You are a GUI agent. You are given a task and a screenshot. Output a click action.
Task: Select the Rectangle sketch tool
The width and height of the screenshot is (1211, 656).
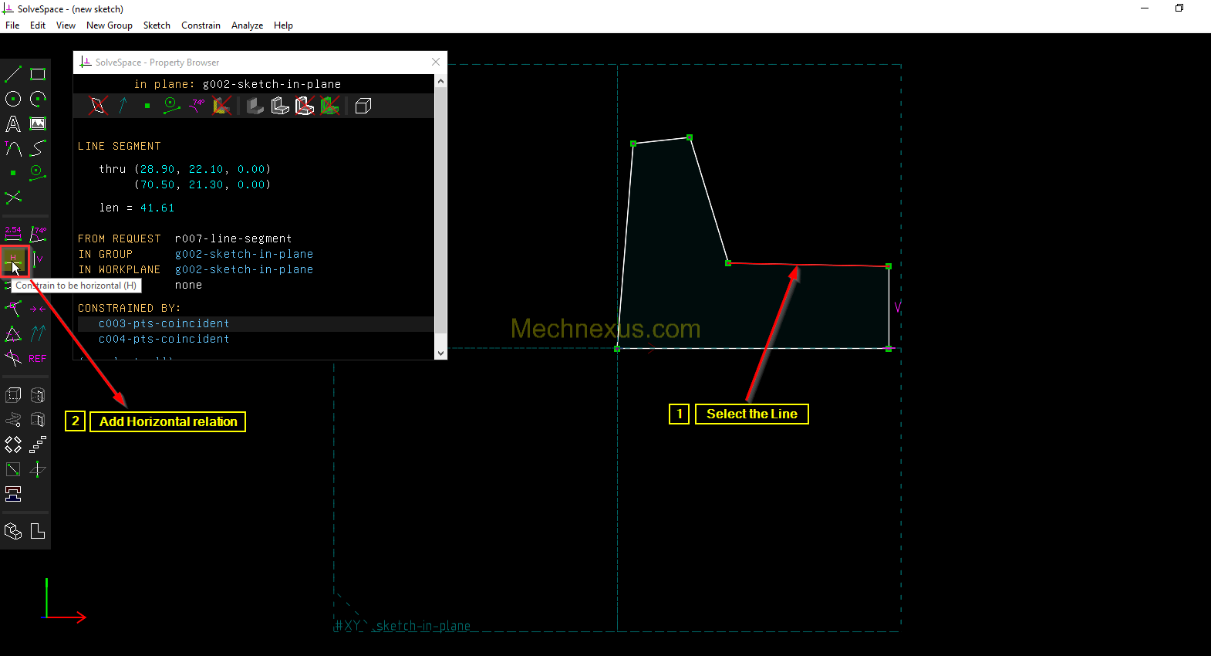pos(38,74)
